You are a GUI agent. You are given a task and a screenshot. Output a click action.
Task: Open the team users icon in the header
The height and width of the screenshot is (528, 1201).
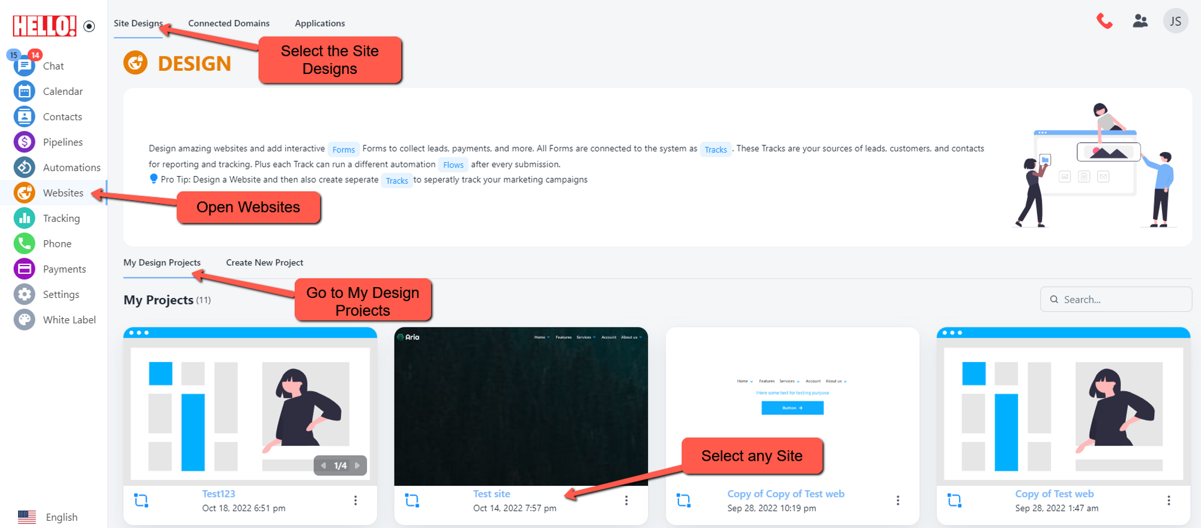[1140, 22]
